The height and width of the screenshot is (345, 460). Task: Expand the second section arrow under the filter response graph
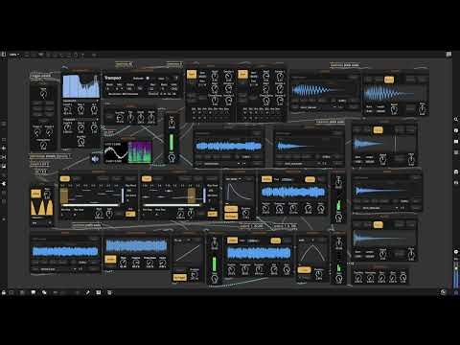tap(97, 120)
